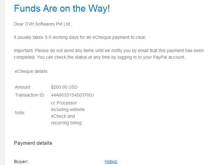Click the 'recurring billing' note line
Image resolution: width=218 pixels, height=165 pixels.
click(x=66, y=123)
